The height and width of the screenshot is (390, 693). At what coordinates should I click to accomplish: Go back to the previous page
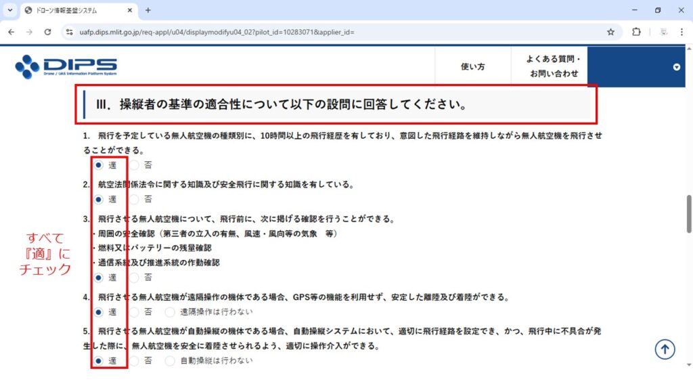12,32
